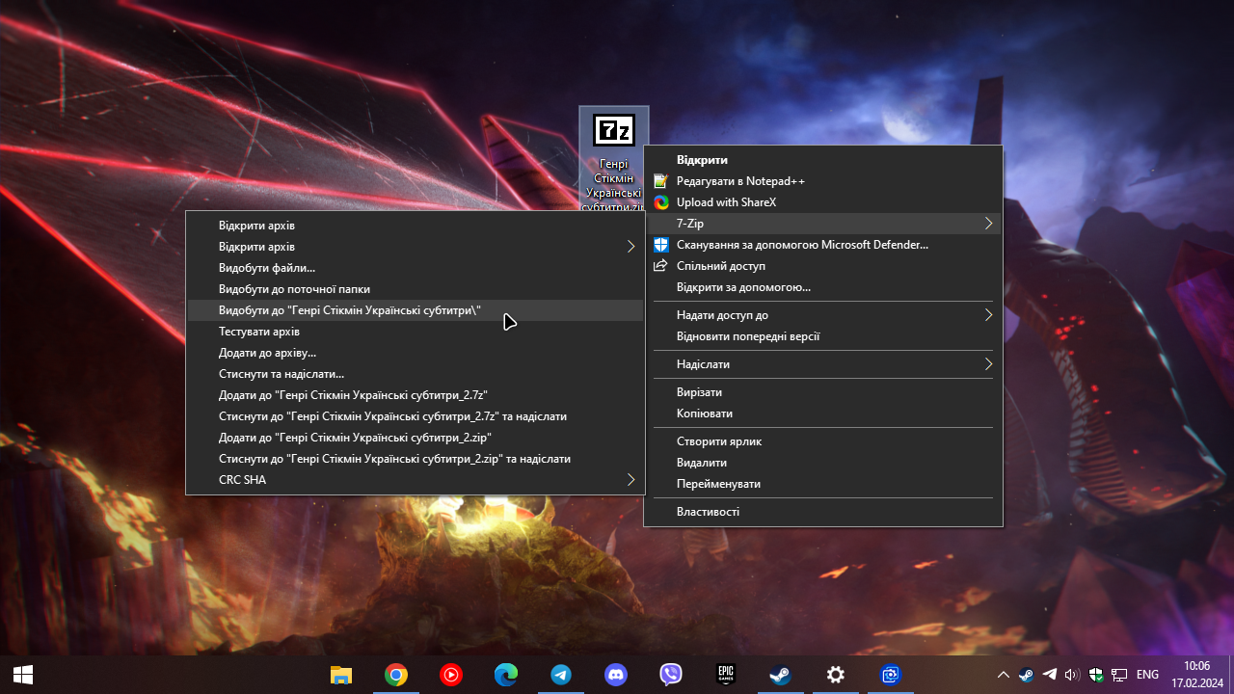Open Discord taskbar icon
The width and height of the screenshot is (1234, 694).
[x=616, y=675]
